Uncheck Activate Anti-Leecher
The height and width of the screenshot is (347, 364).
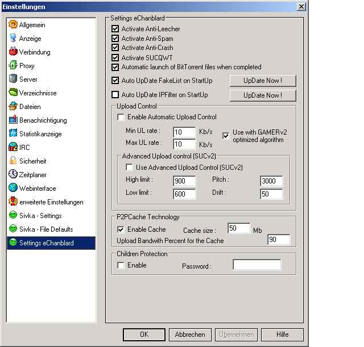[115, 29]
